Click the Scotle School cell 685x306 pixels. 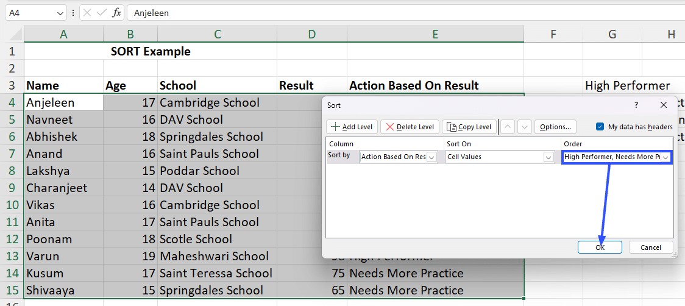[217, 239]
